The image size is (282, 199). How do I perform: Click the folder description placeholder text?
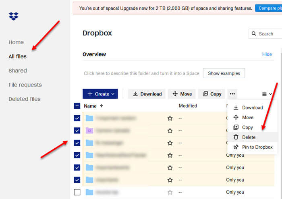pyautogui.click(x=141, y=73)
